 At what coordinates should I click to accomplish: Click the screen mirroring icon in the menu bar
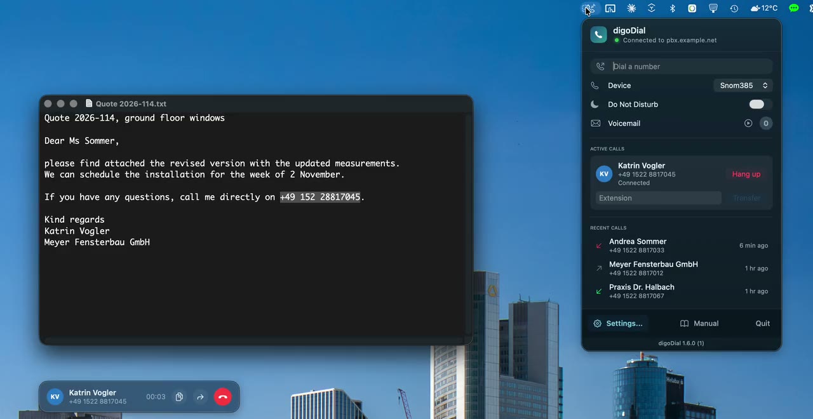point(610,8)
